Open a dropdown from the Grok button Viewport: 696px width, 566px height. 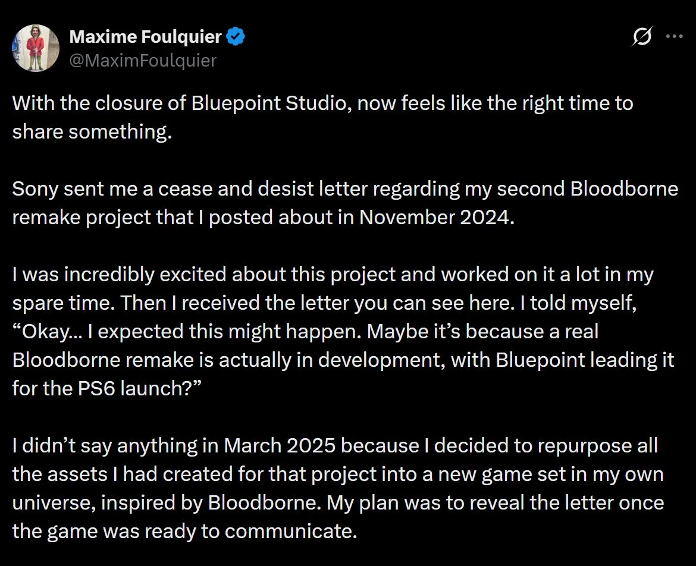tap(642, 36)
